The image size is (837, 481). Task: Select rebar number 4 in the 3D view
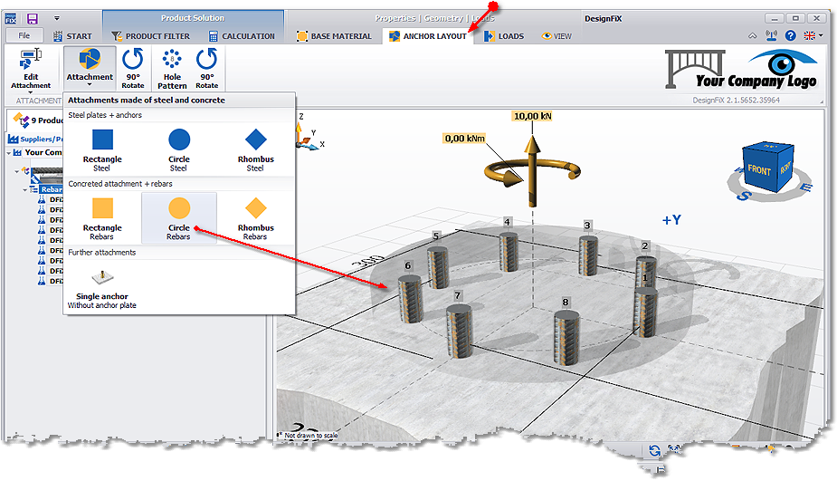tap(509, 251)
